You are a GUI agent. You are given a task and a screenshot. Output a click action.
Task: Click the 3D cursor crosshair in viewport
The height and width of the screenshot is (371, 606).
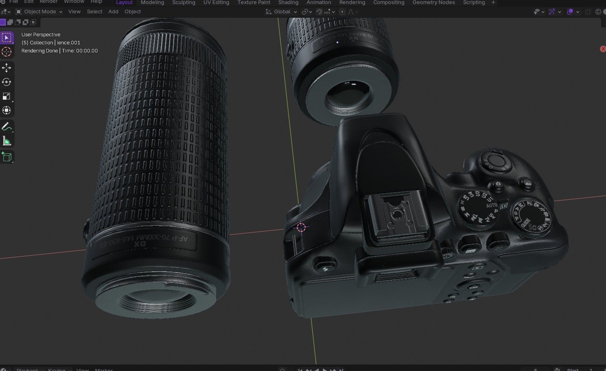pos(301,227)
